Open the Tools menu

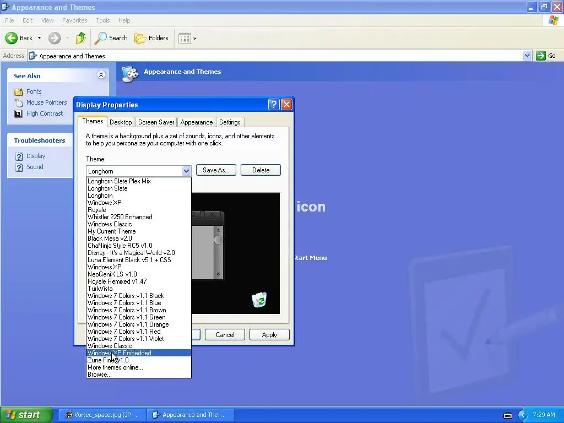[x=102, y=20]
